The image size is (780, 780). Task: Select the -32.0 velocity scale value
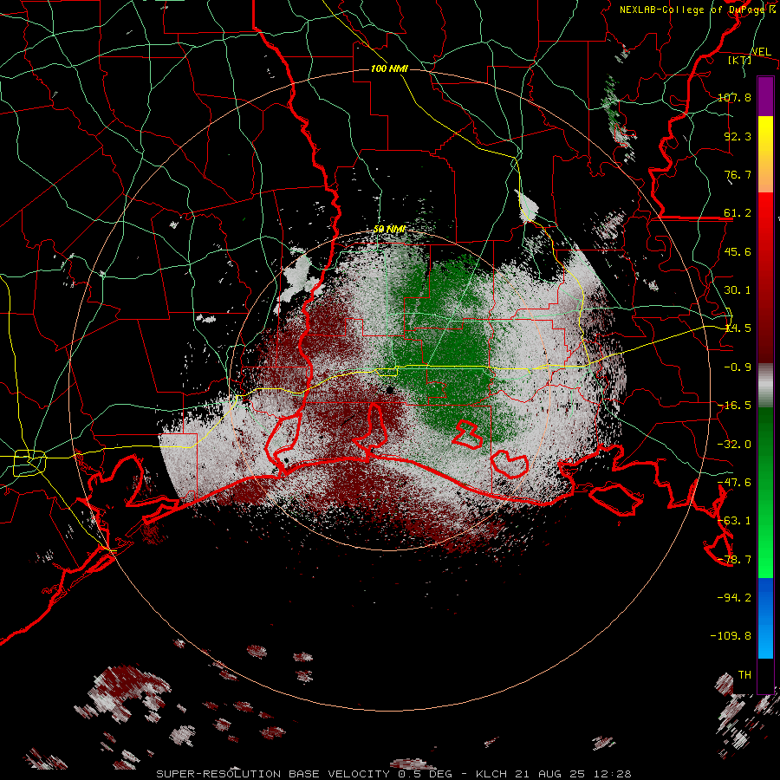[x=734, y=445]
